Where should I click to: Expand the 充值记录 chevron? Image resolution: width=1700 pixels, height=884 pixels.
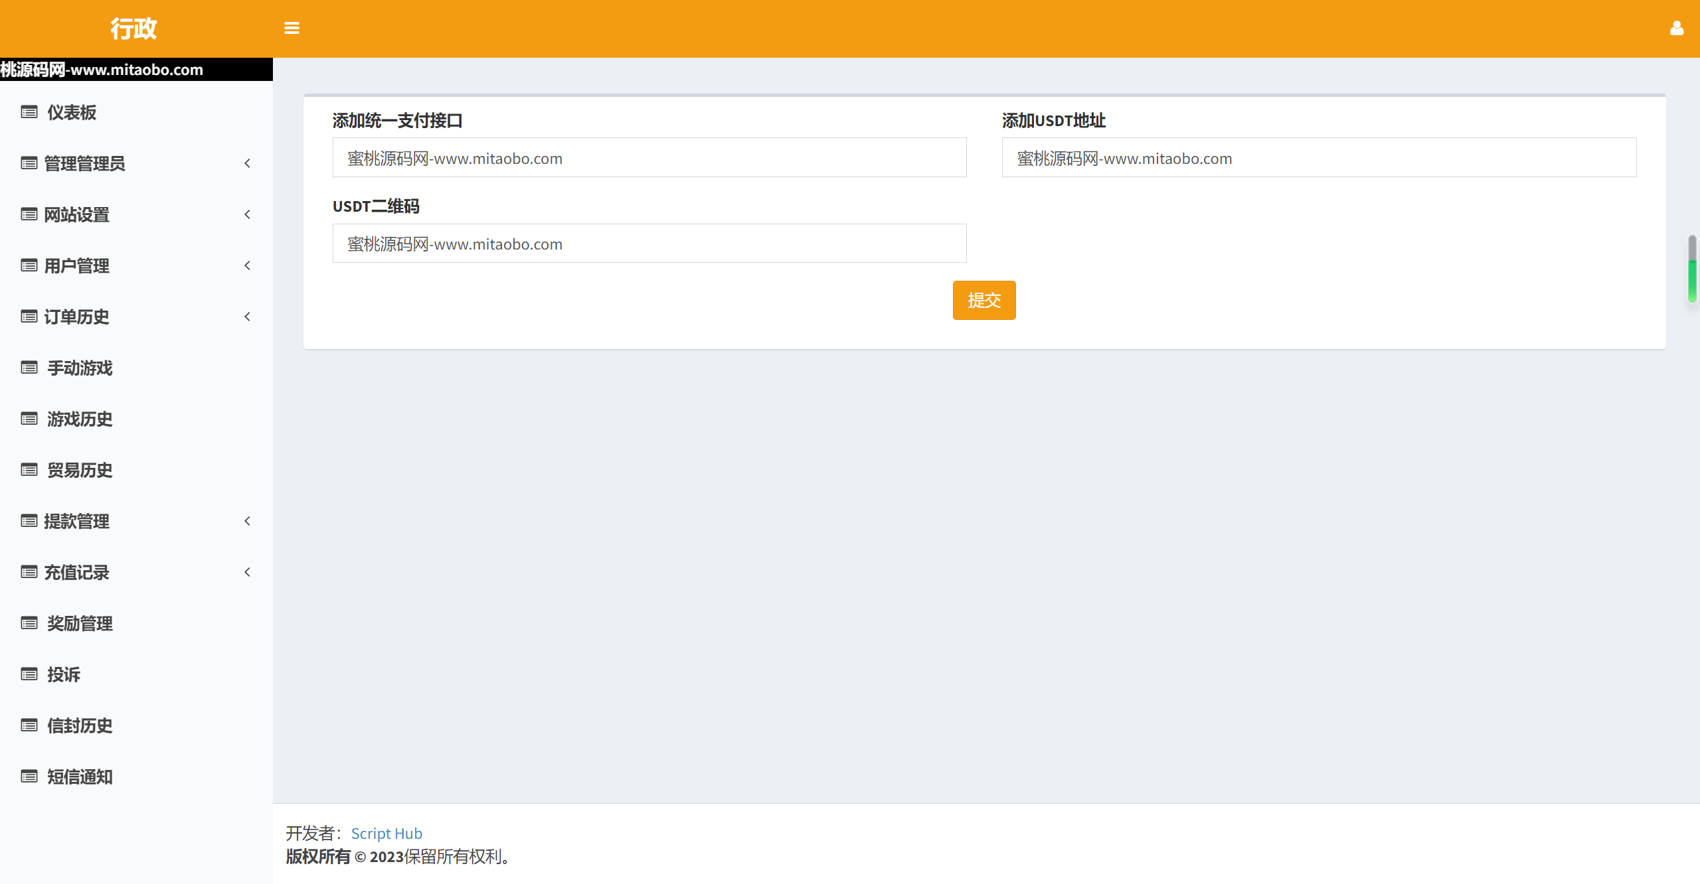click(x=247, y=572)
